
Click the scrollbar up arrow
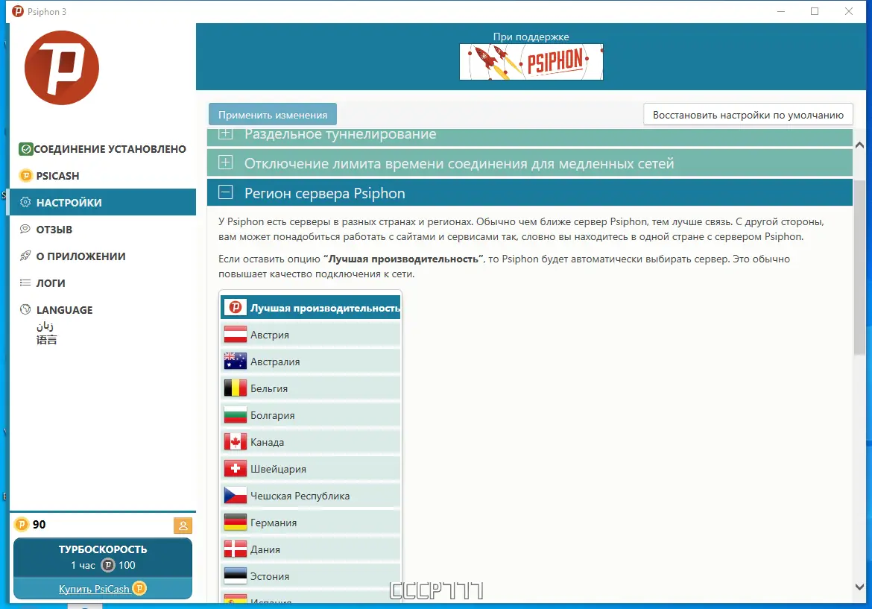point(860,145)
